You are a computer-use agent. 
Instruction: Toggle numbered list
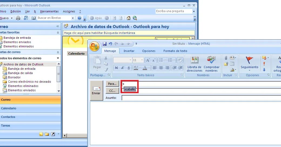(170, 60)
